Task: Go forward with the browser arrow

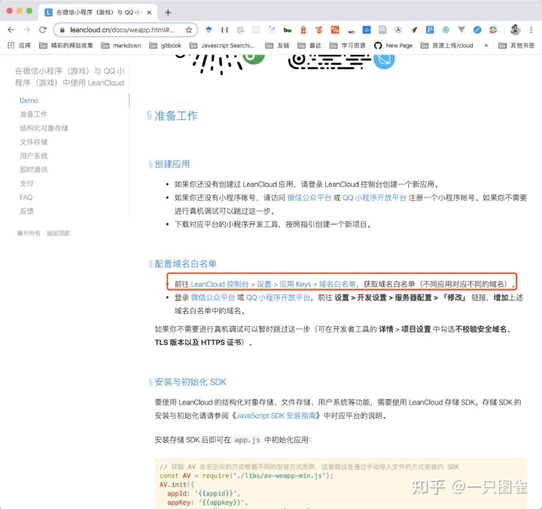Action: [26, 29]
